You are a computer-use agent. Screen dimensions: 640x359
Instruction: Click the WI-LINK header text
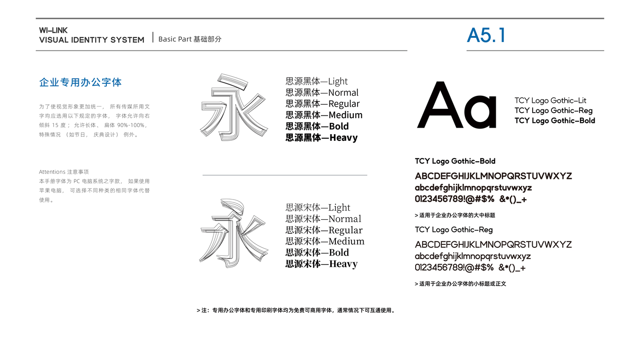[x=53, y=30]
